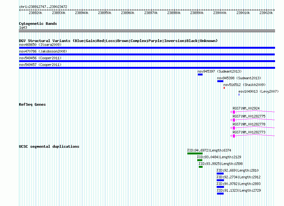Click green duplication bar %ID:93.0484 Length:2129
The height and width of the screenshot is (206, 284).
pos(200,160)
